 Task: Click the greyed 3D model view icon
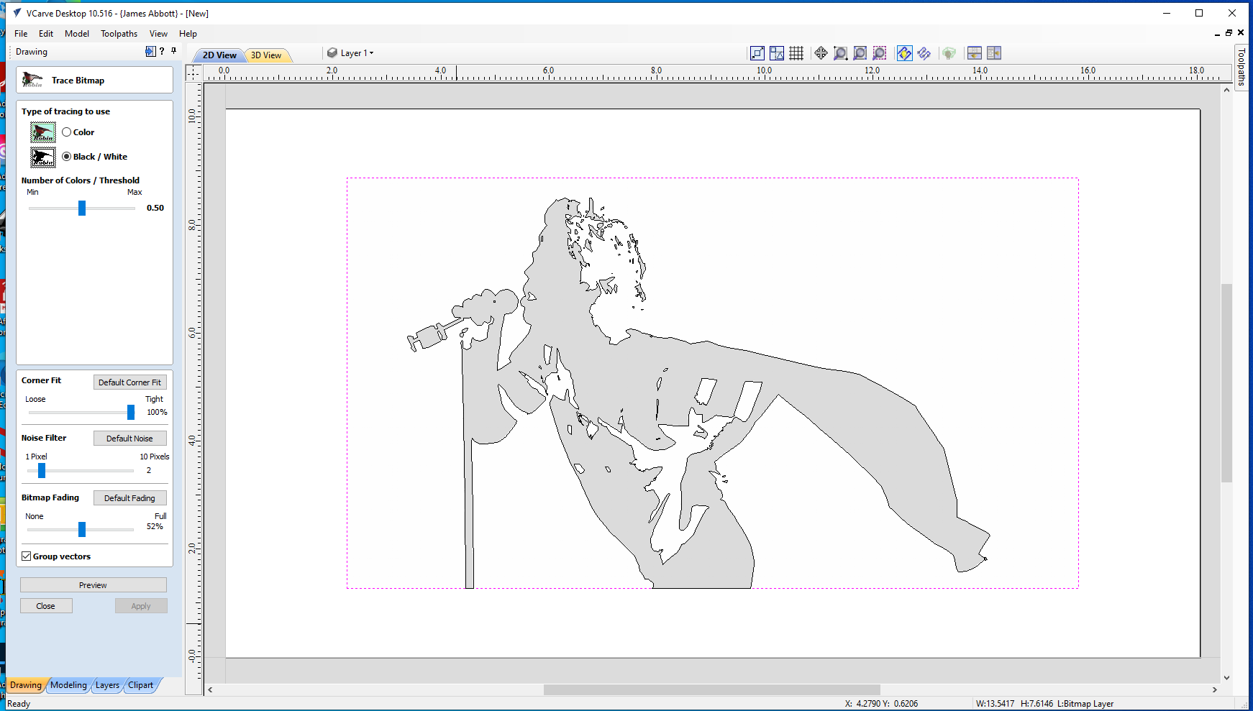(x=949, y=53)
